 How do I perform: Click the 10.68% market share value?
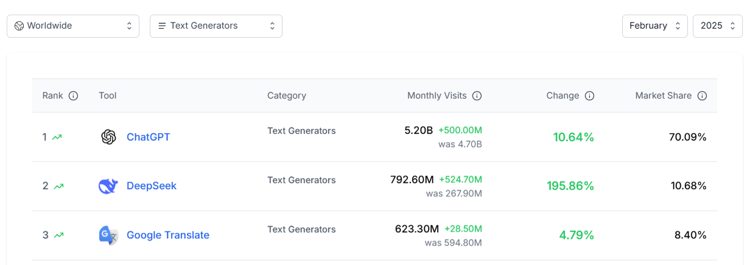tap(689, 186)
